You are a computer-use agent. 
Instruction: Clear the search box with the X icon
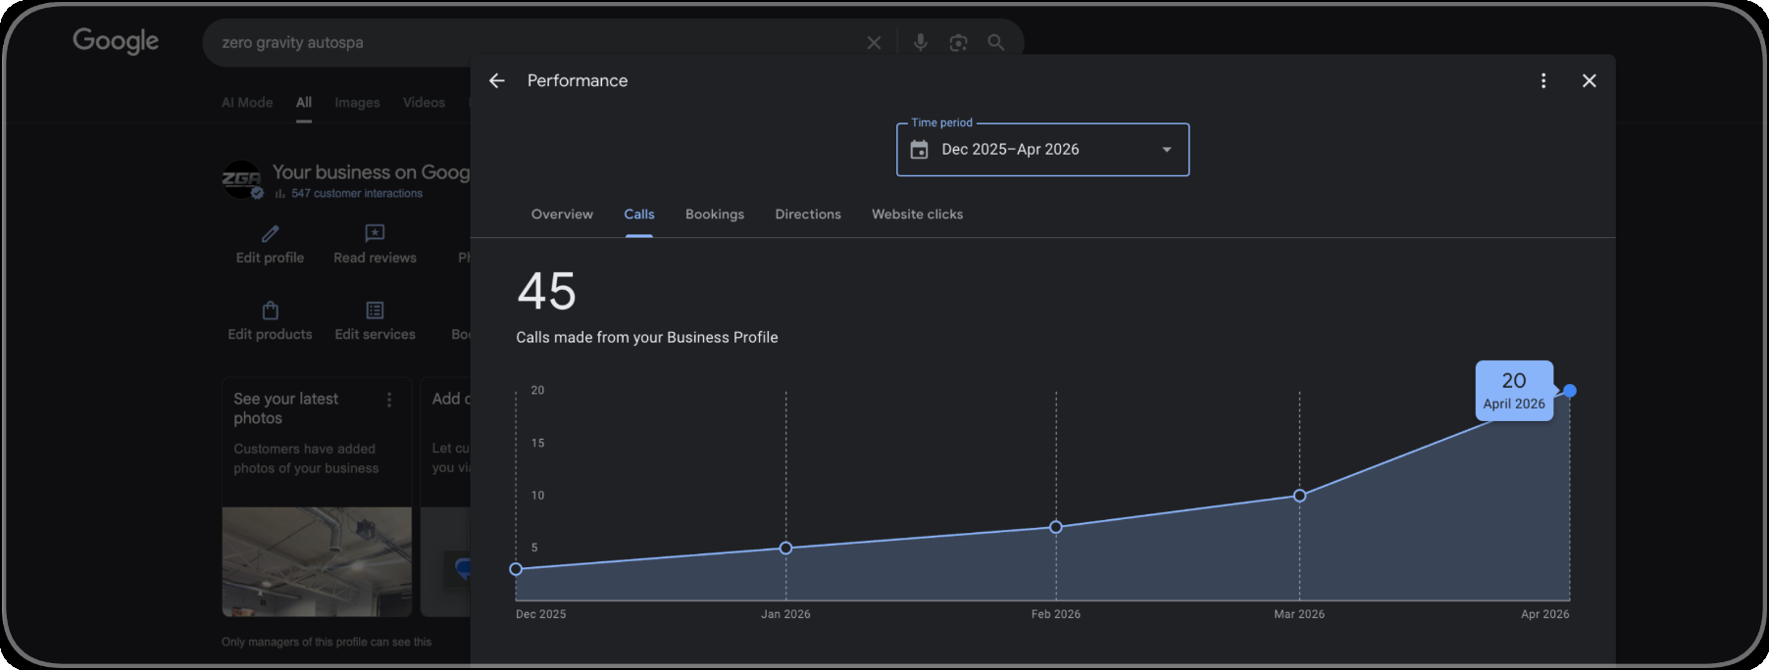point(874,42)
